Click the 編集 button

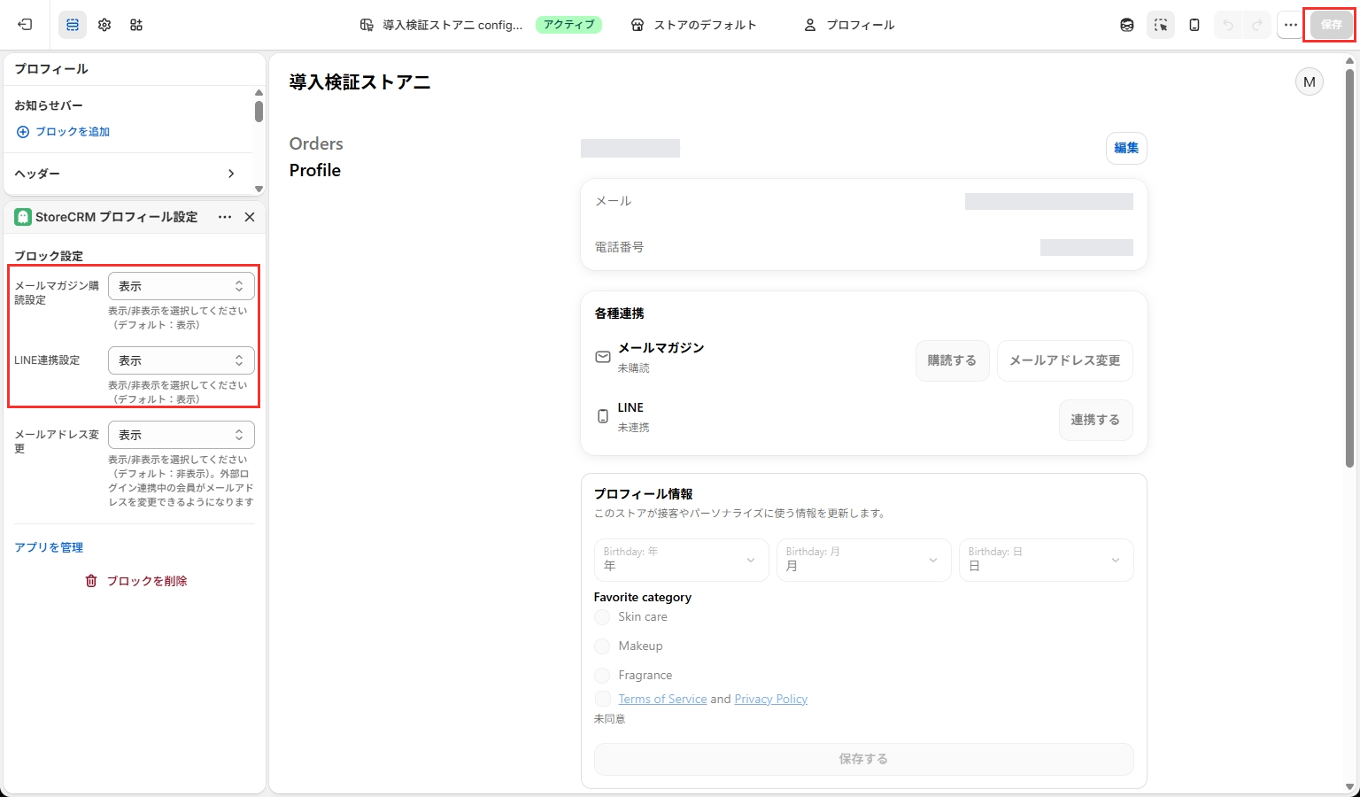1126,148
